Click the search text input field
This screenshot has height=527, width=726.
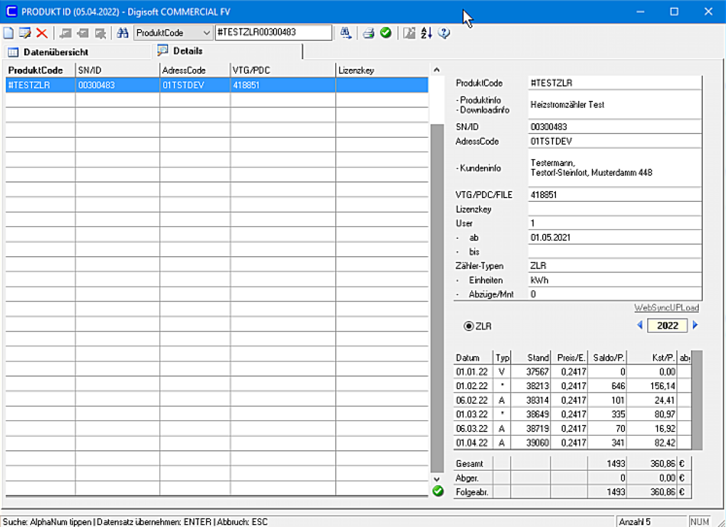273,33
